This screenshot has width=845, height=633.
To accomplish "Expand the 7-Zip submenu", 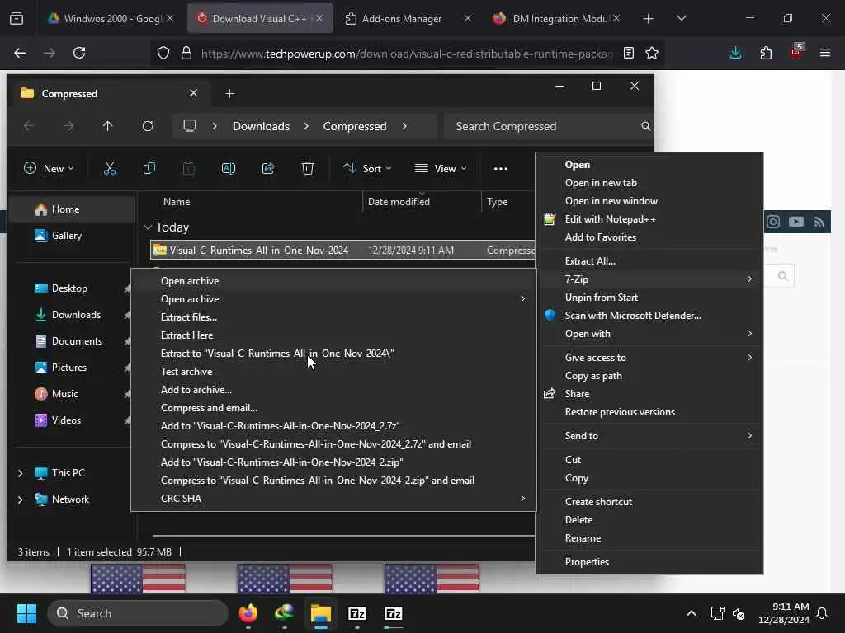I will tap(652, 279).
